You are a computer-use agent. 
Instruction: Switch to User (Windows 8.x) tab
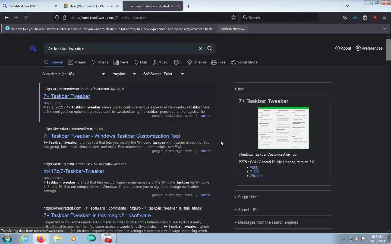(91, 6)
